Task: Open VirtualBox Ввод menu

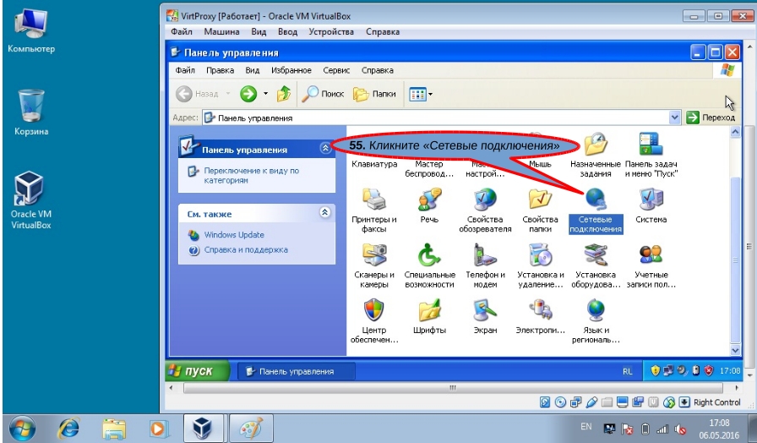Action: pos(287,32)
